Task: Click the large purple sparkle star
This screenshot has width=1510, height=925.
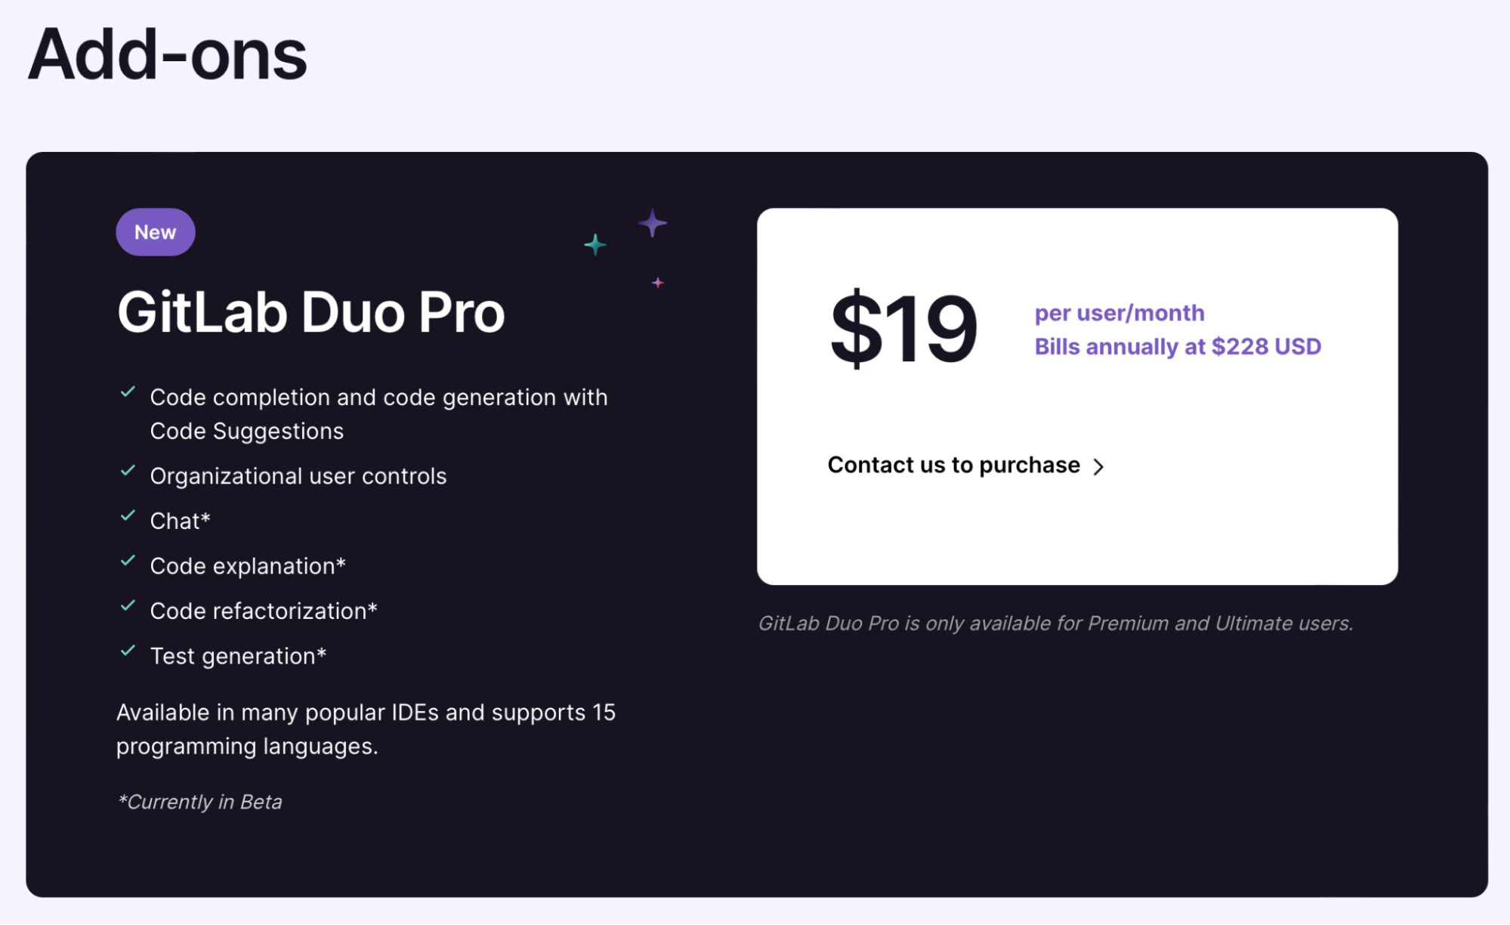Action: click(653, 223)
